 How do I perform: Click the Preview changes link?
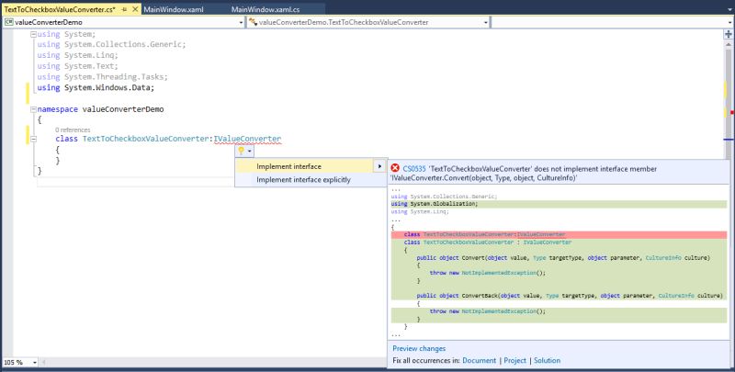[x=419, y=348]
